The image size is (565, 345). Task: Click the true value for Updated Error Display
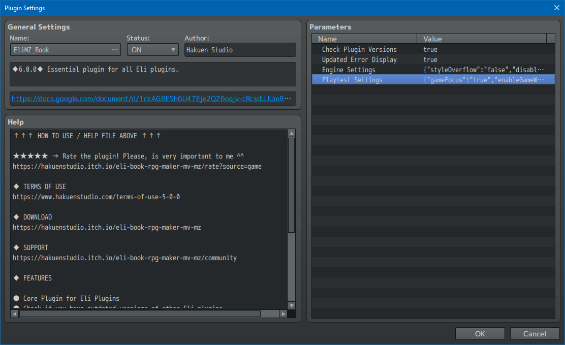pyautogui.click(x=430, y=59)
